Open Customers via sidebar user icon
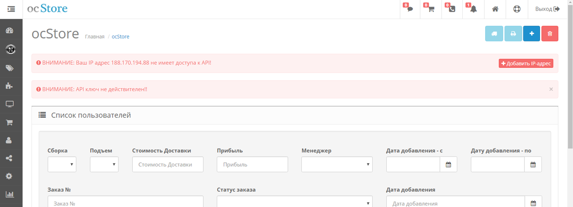 9,141
